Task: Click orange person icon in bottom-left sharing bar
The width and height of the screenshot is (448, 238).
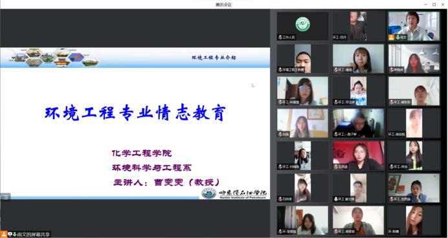Action: 4,234
